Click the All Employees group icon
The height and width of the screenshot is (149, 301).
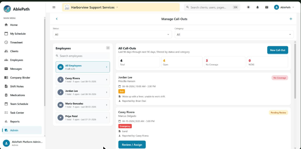tap(60, 67)
